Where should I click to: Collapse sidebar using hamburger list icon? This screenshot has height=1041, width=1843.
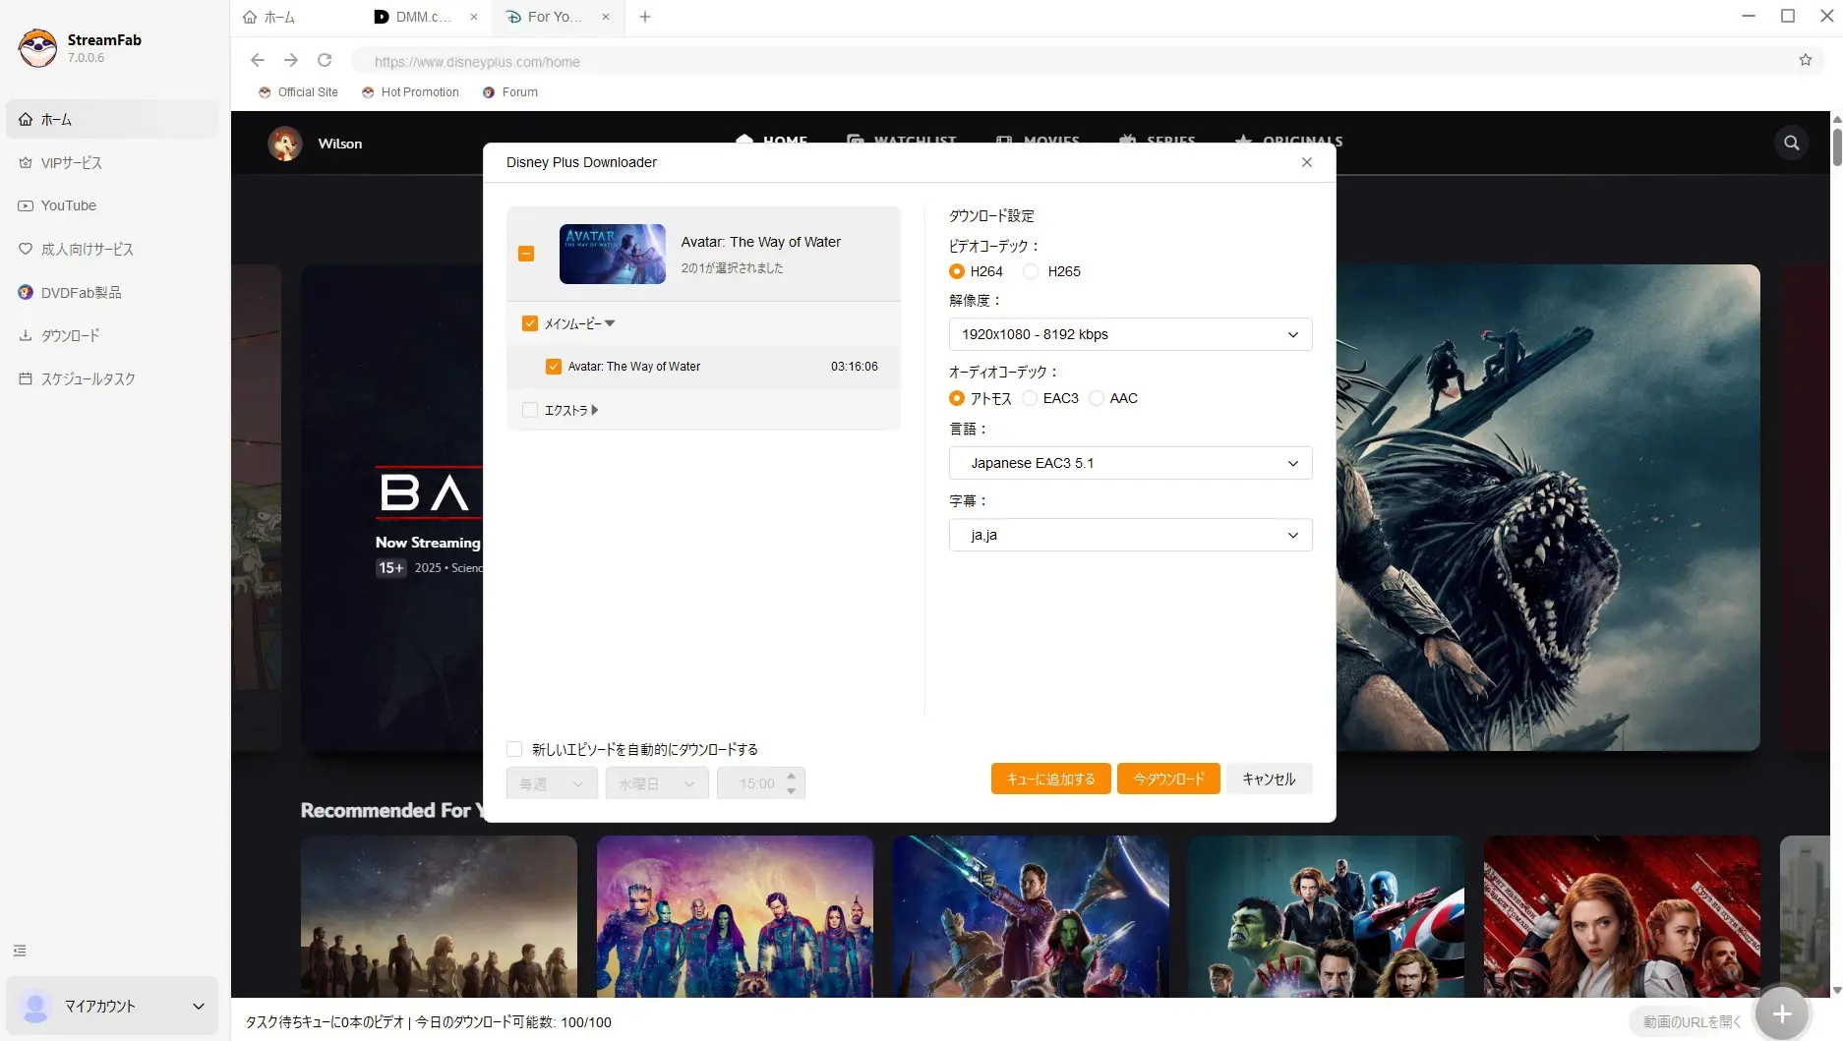coord(20,951)
